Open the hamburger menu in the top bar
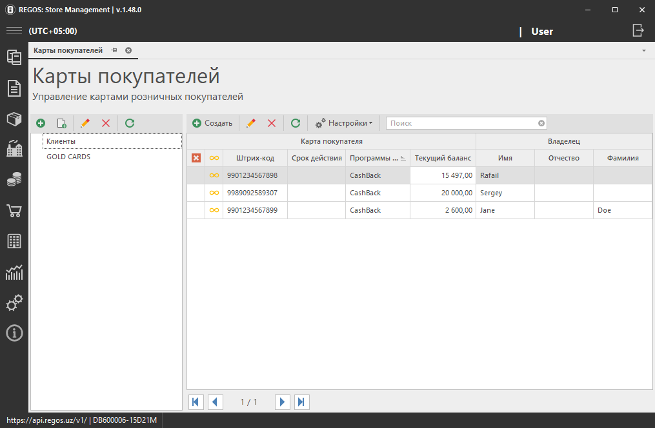The height and width of the screenshot is (428, 655). (x=14, y=31)
